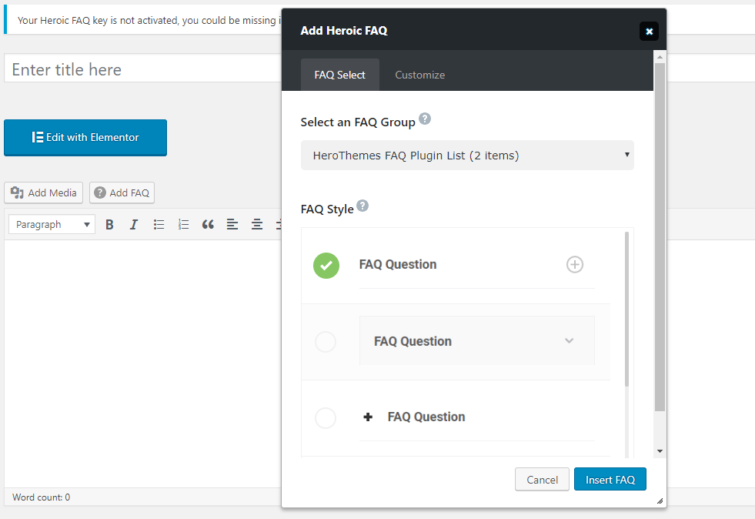Click help icon next to FAQ Style
The image size is (755, 519).
click(362, 206)
